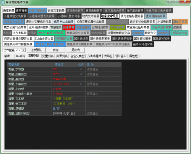Switch to the 代码区 tab
This screenshot has height=154, width=191.
pyautogui.click(x=108, y=56)
